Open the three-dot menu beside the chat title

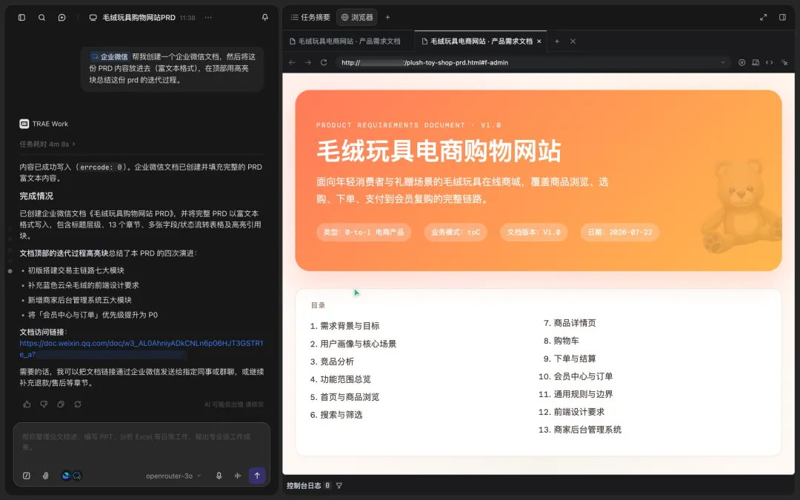tap(208, 17)
